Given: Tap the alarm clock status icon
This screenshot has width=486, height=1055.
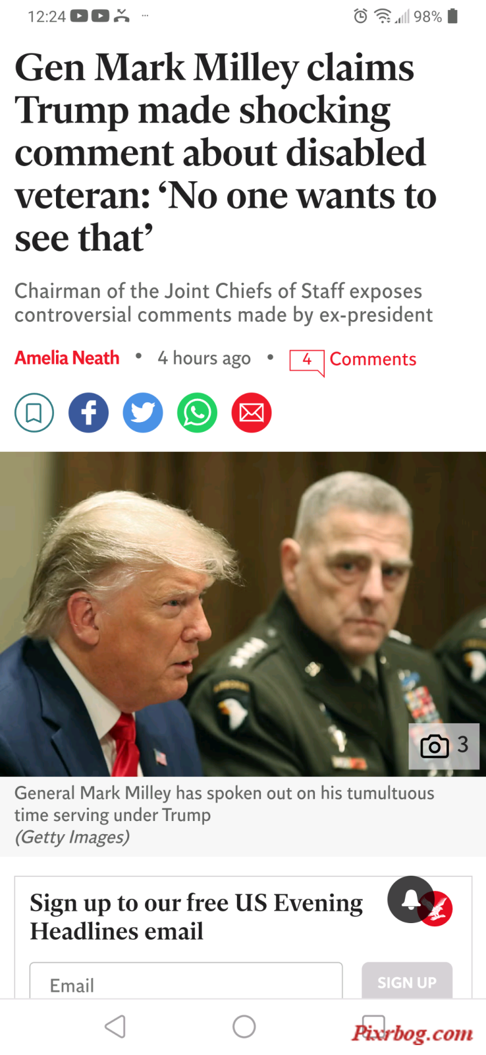Looking at the screenshot, I should click(x=361, y=16).
